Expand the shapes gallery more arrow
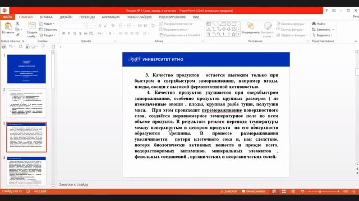This screenshot has width=359, height=201. [x=238, y=34]
